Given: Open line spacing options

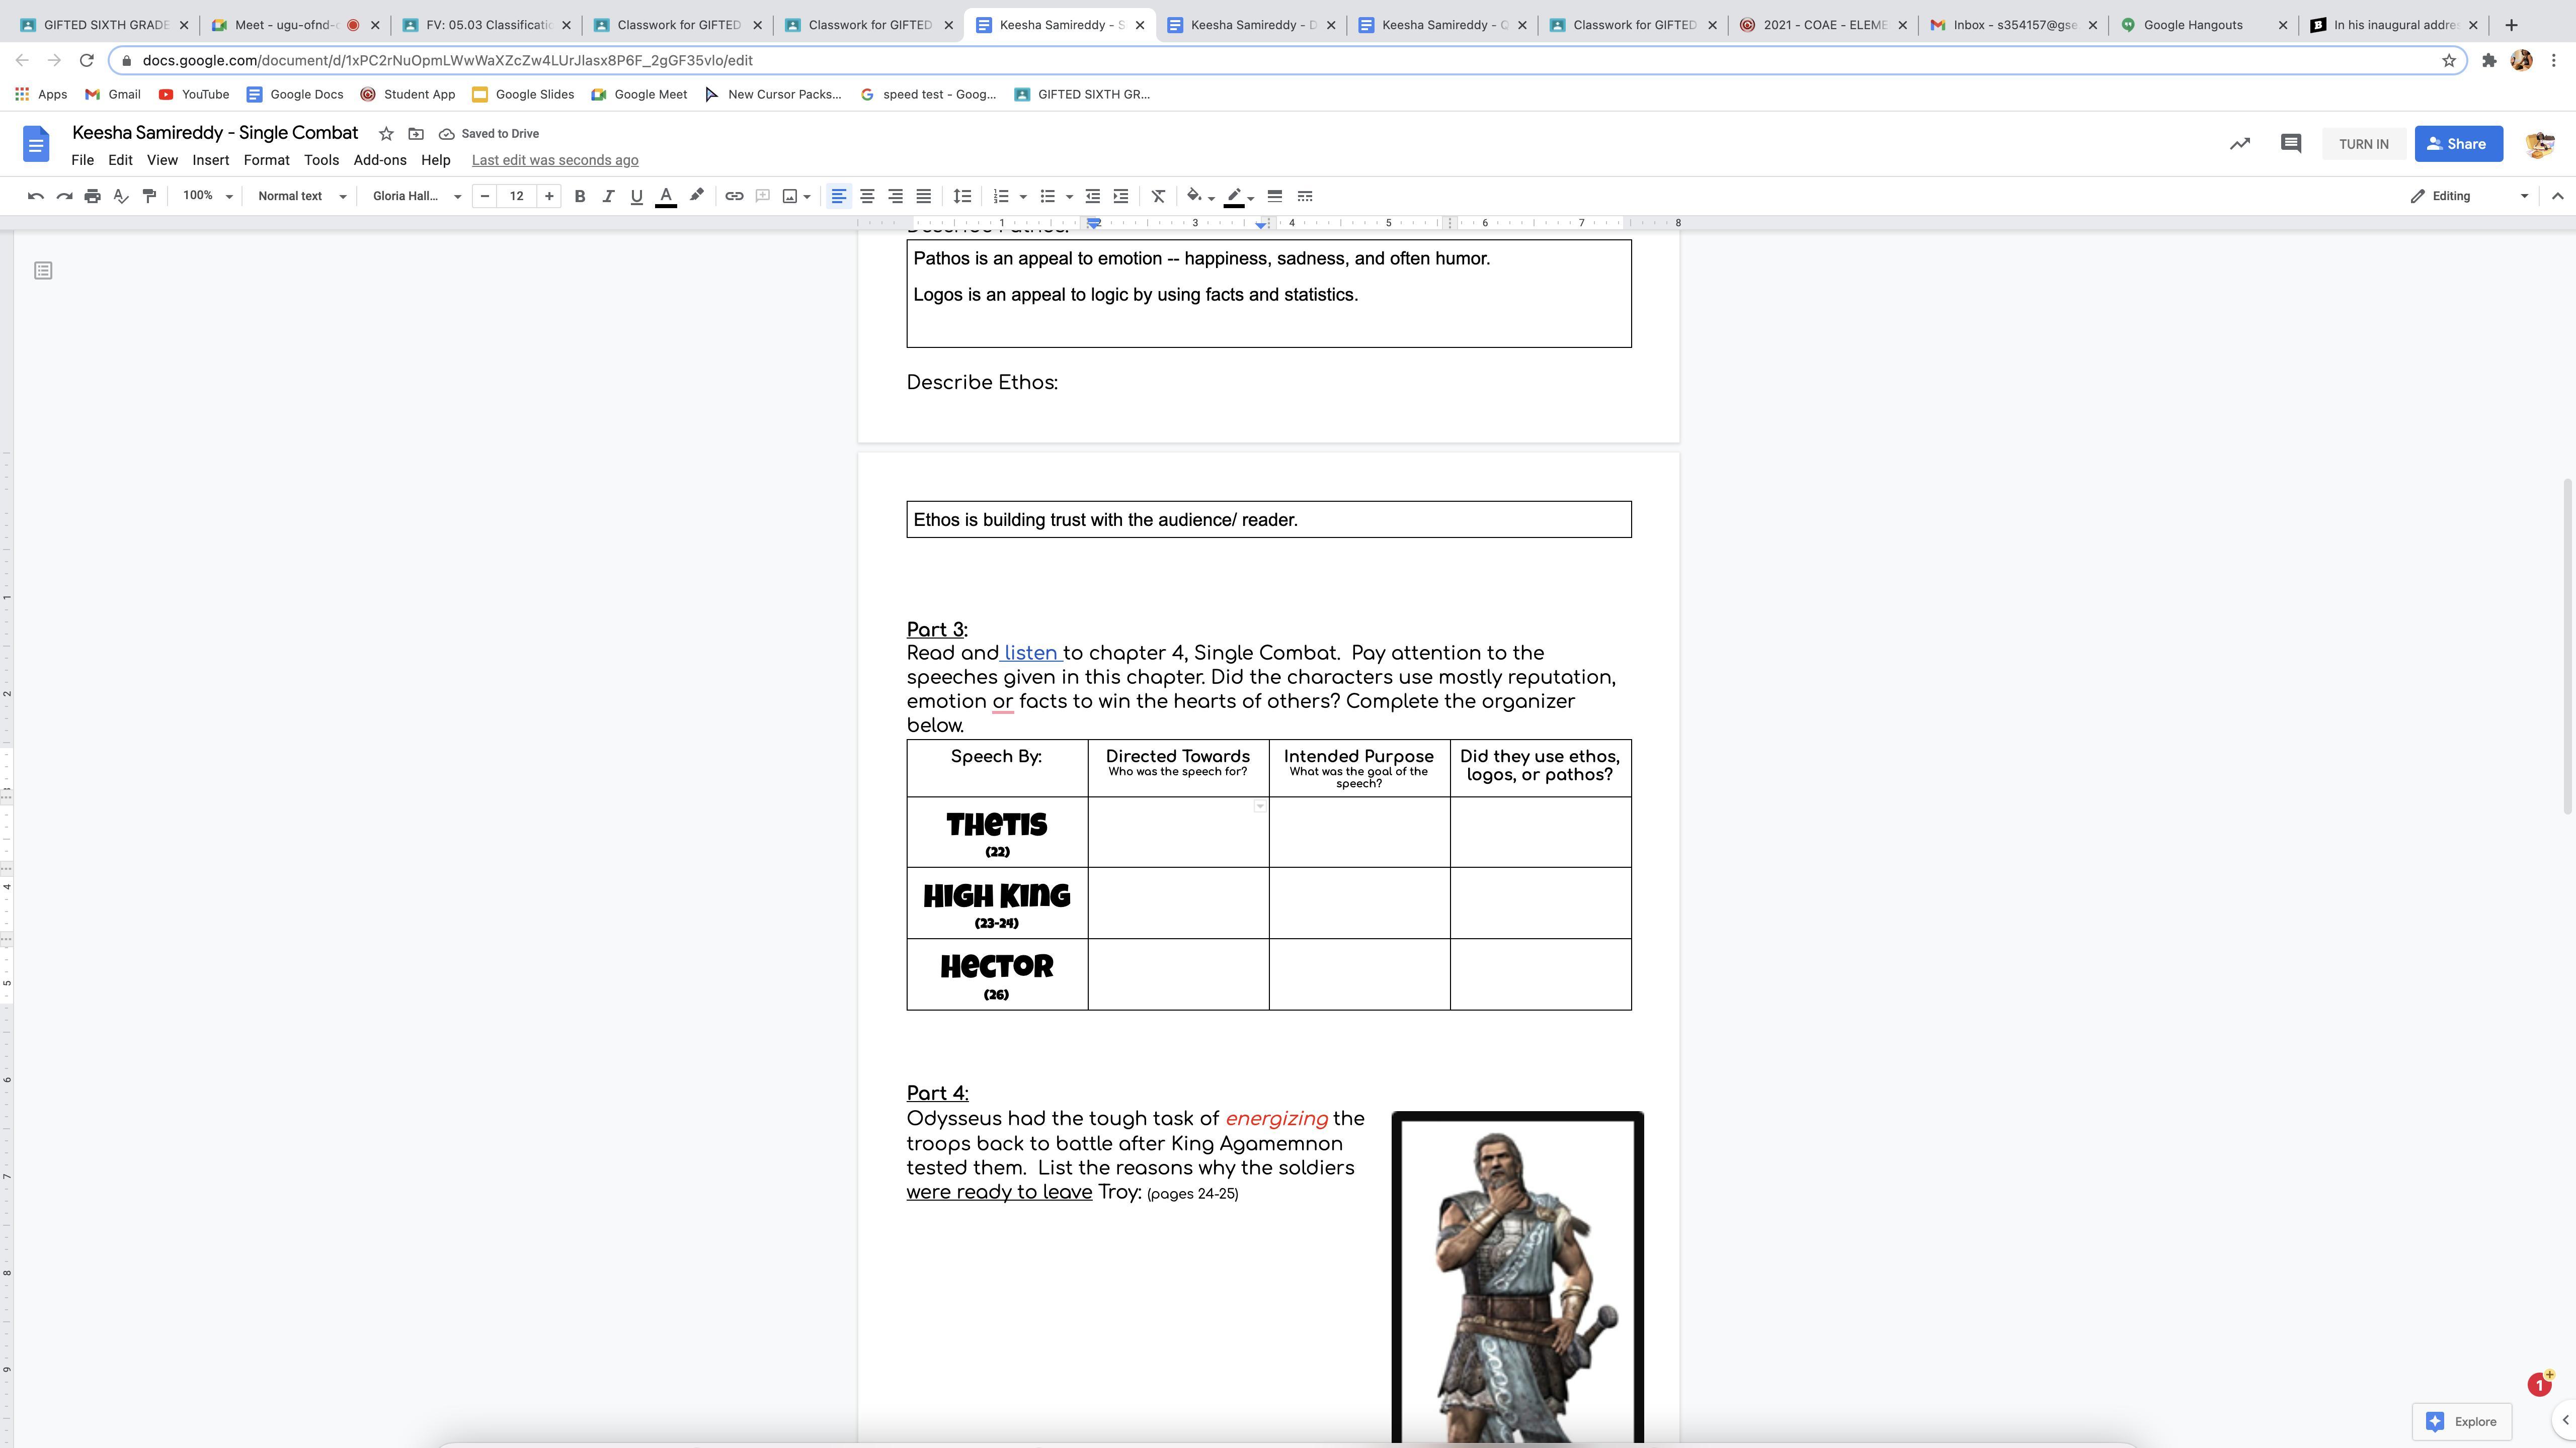Looking at the screenshot, I should point(961,196).
